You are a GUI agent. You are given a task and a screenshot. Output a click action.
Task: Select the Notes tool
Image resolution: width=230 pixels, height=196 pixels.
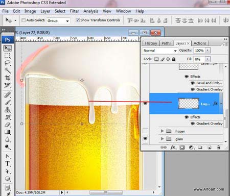pos(7,188)
